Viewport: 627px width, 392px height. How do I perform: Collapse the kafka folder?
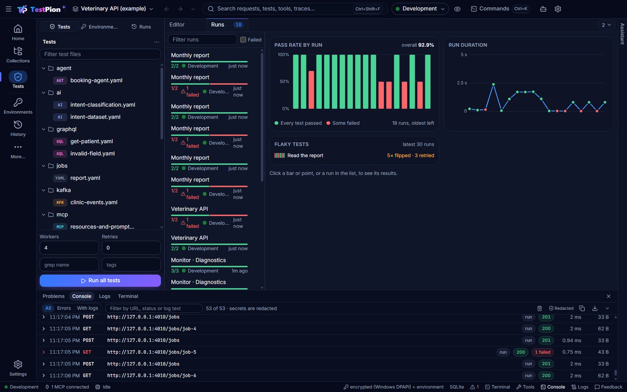tap(44, 190)
